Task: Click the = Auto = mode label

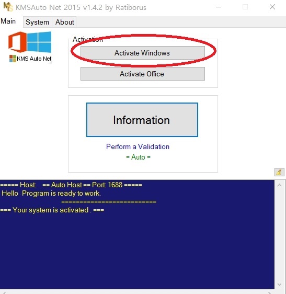Action: (x=139, y=157)
